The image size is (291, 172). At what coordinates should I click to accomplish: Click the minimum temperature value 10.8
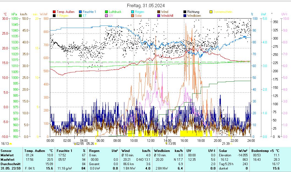(50, 155)
